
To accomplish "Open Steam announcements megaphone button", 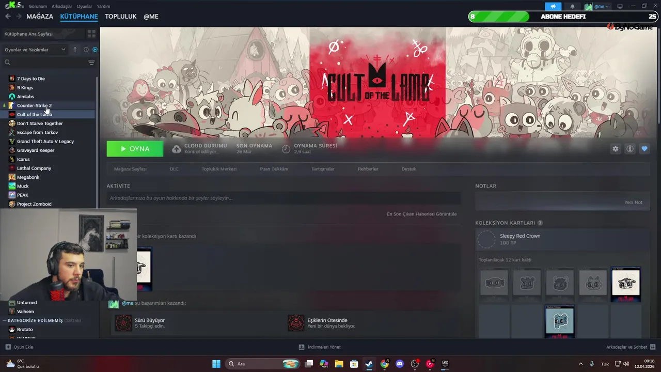I will pos(553,6).
